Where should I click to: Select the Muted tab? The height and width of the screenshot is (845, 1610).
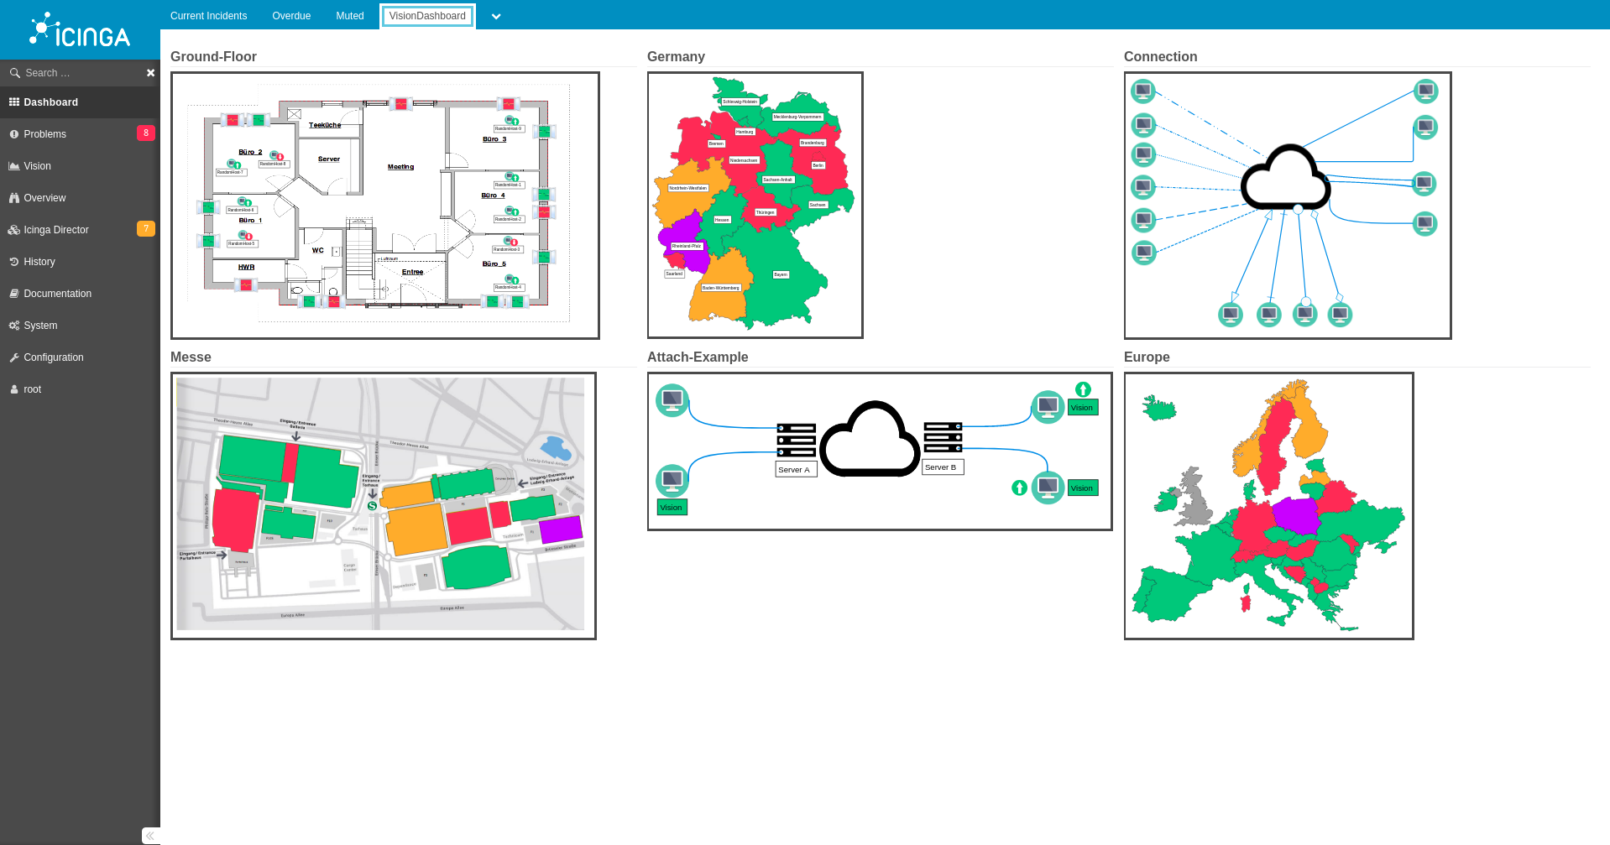pos(350,16)
